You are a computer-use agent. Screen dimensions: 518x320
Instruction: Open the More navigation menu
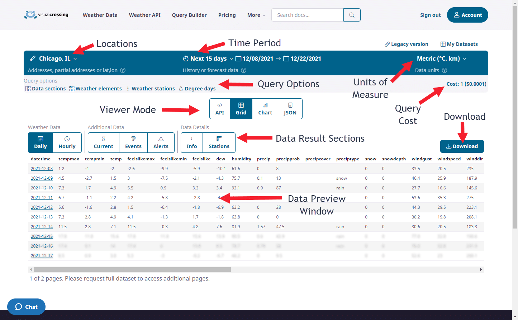256,15
